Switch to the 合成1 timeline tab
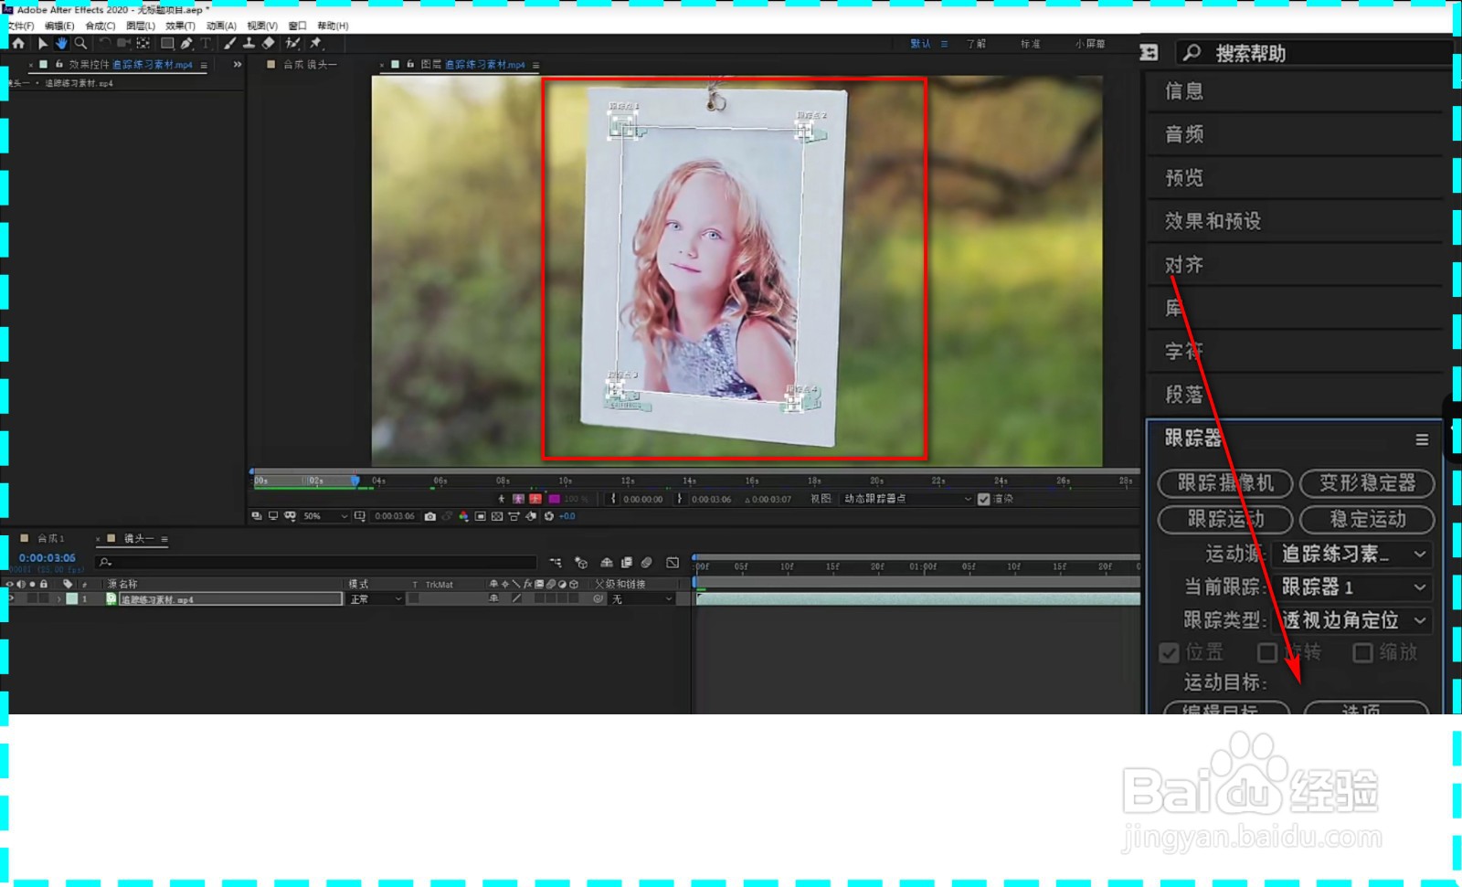Viewport: 1462px width, 887px height. pyautogui.click(x=49, y=539)
